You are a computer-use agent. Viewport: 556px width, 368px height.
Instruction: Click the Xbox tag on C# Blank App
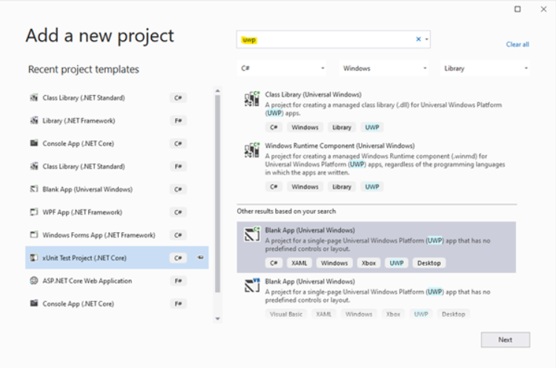point(368,263)
